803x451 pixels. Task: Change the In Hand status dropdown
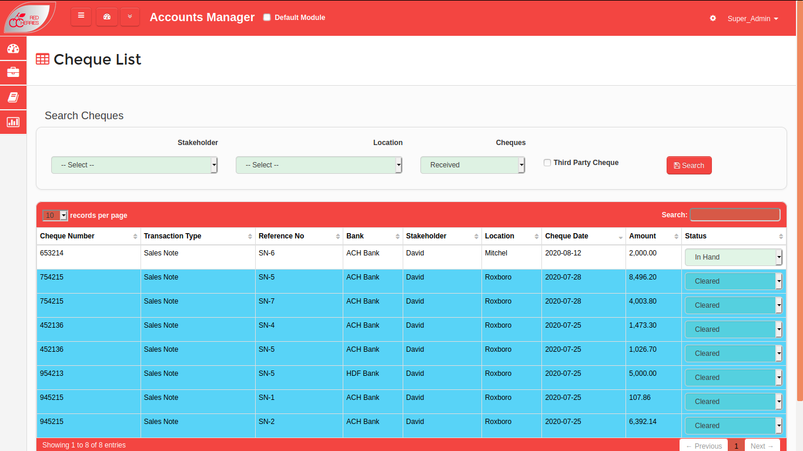733,257
